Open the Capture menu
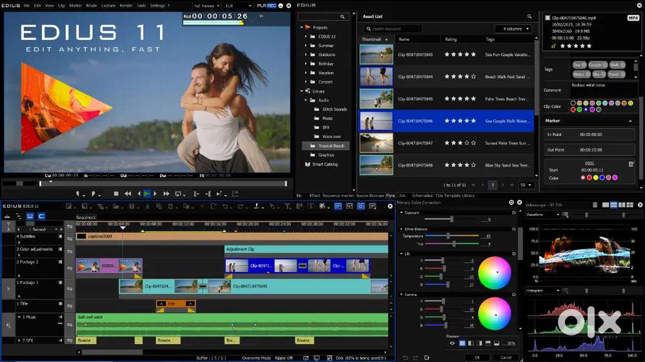645x362 pixels. tap(108, 6)
